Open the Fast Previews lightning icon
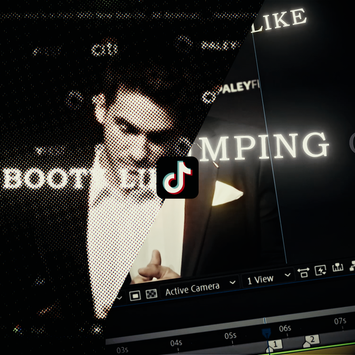 click(320, 270)
